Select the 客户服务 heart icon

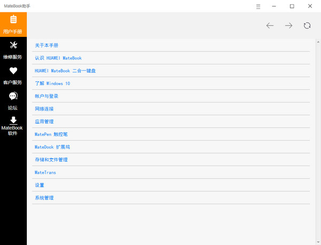tap(13, 71)
